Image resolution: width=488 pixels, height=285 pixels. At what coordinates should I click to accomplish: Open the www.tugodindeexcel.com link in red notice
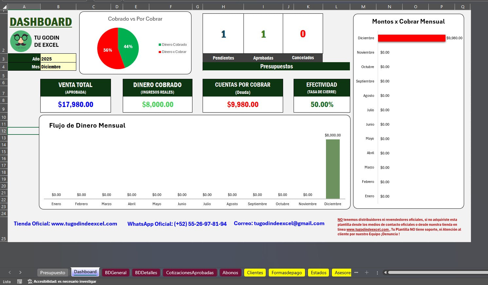pyautogui.click(x=368, y=229)
